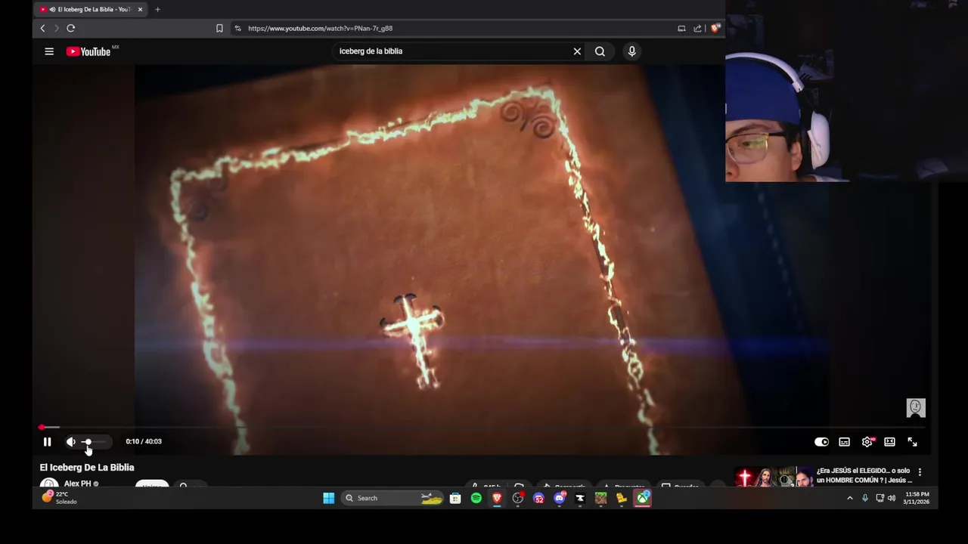The height and width of the screenshot is (544, 968).
Task: Go forward with the browser forward arrow
Action: coord(56,28)
